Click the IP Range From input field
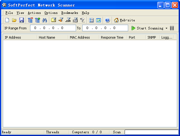The width and height of the screenshot is (180, 136). [53, 28]
